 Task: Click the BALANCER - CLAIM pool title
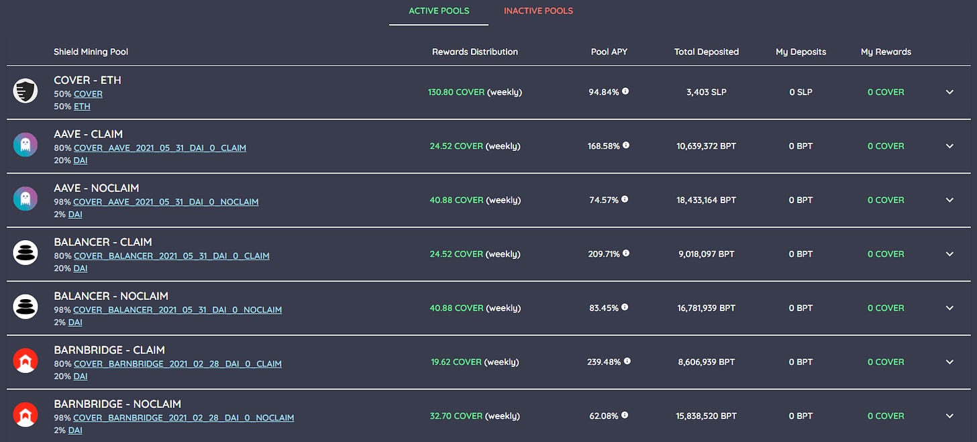pos(103,242)
